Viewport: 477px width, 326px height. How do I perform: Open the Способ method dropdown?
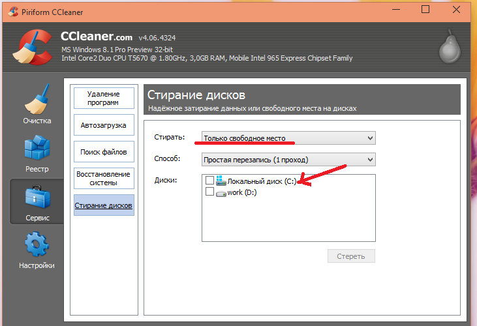pos(288,160)
